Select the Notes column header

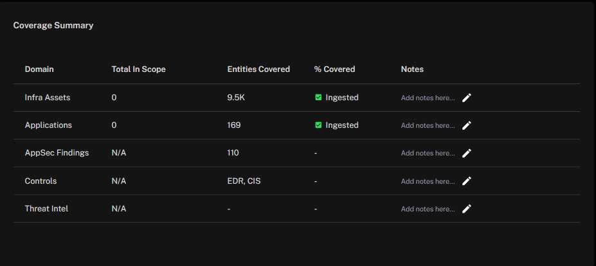412,69
